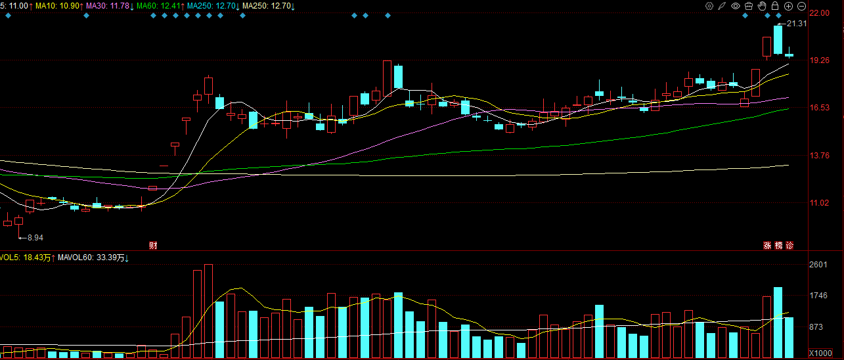844x360 pixels.
Task: Zoom in with plus circle icon
Action: (789, 6)
